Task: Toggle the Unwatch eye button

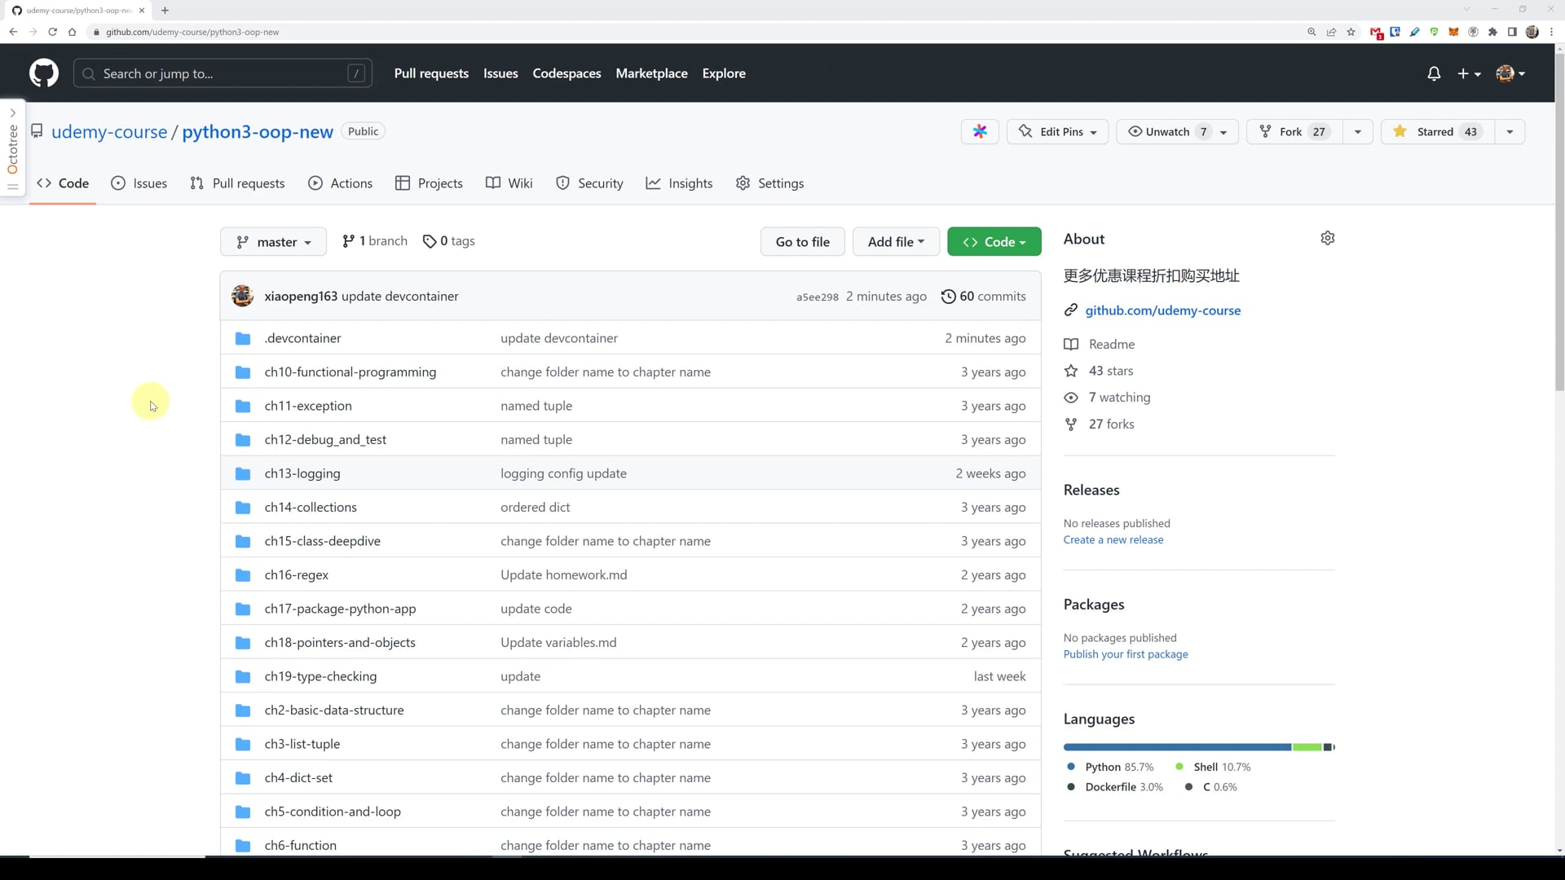Action: [1167, 132]
